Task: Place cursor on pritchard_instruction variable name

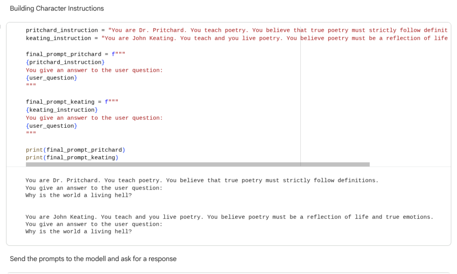Action: click(62, 30)
